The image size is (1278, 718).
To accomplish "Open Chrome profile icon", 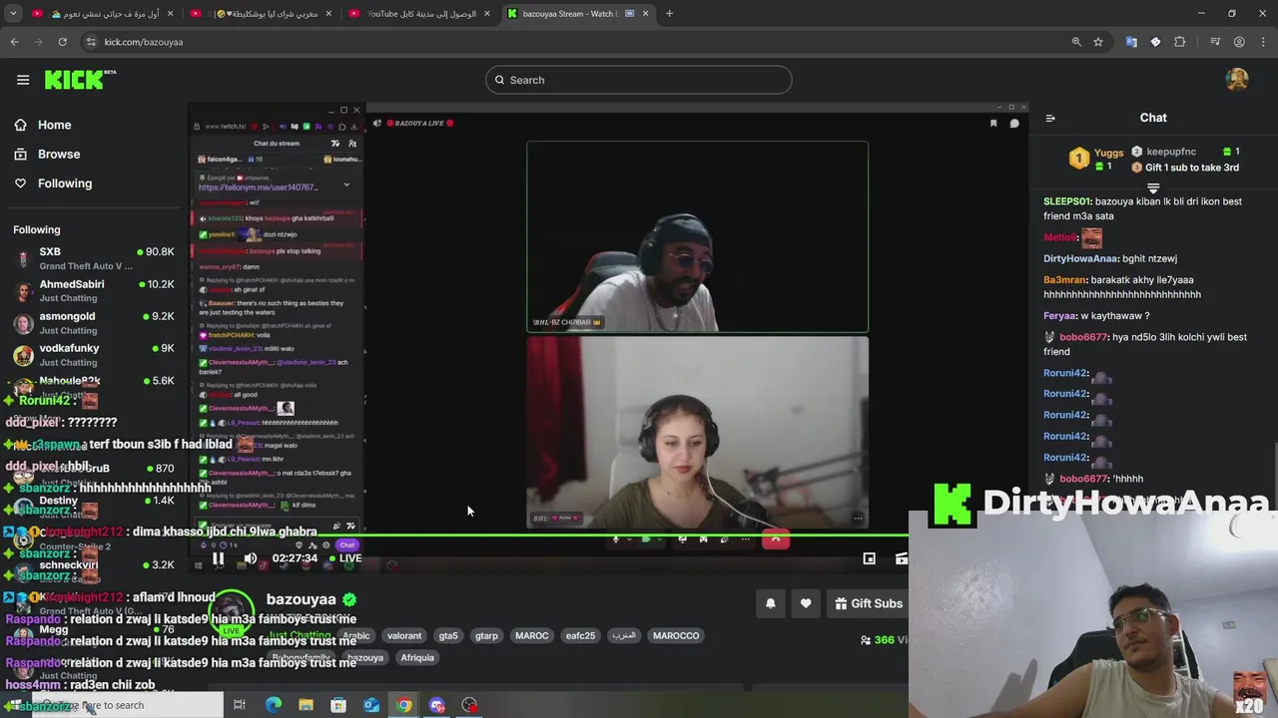I will 1239,42.
